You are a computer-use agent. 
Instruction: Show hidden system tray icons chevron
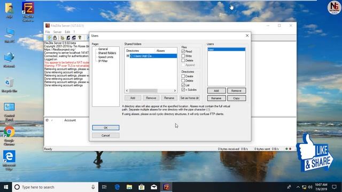298,187
